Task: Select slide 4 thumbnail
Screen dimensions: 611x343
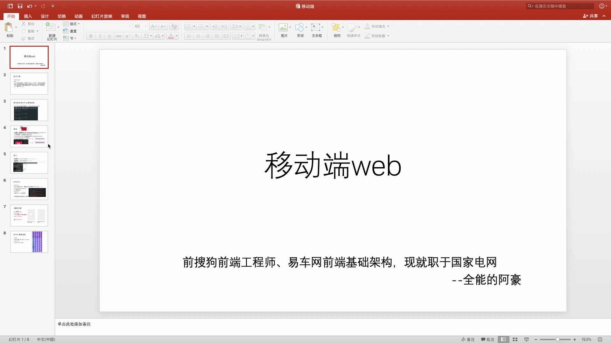Action: coord(29,136)
